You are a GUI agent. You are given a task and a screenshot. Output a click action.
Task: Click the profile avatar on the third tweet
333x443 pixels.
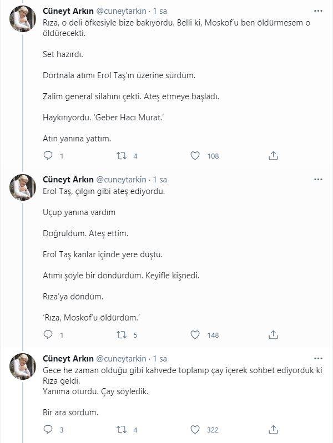pyautogui.click(x=23, y=366)
